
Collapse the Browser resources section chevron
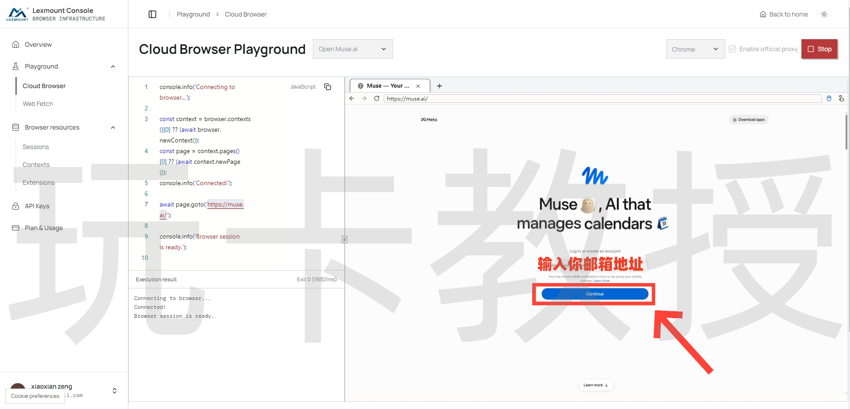click(113, 127)
